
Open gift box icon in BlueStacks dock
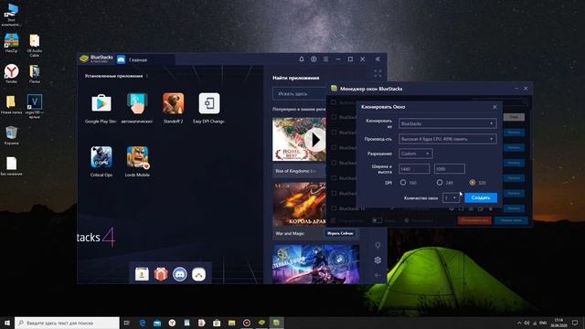[x=161, y=274]
